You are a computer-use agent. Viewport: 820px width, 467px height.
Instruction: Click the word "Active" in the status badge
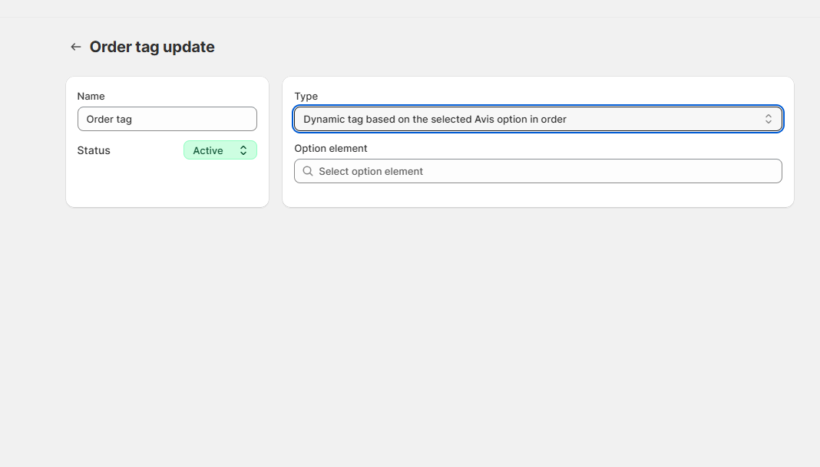pos(208,150)
